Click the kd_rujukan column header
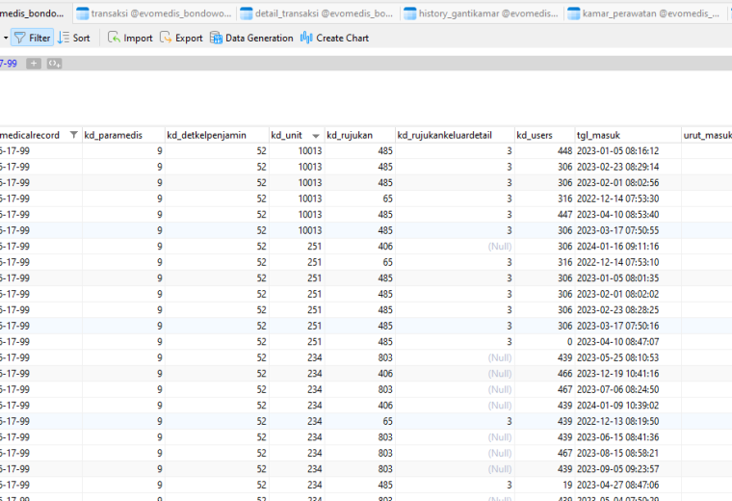This screenshot has height=501, width=732. (360, 135)
